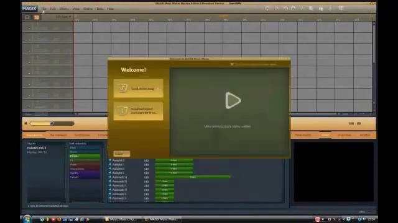Switch to the Peakmeter tab
Viewport: 398px width, 223px height.
click(303, 135)
